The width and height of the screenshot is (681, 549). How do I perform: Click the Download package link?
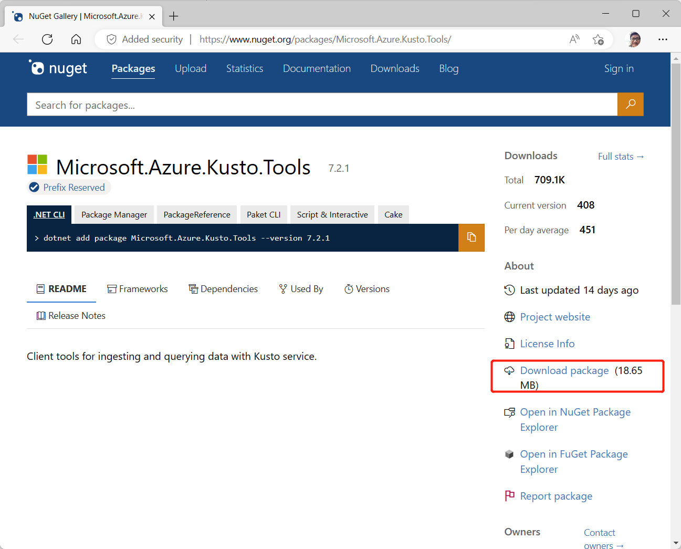coord(564,370)
